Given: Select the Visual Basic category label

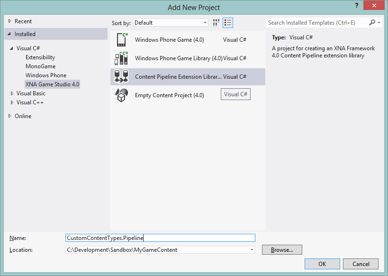Looking at the screenshot, I should pyautogui.click(x=31, y=93).
